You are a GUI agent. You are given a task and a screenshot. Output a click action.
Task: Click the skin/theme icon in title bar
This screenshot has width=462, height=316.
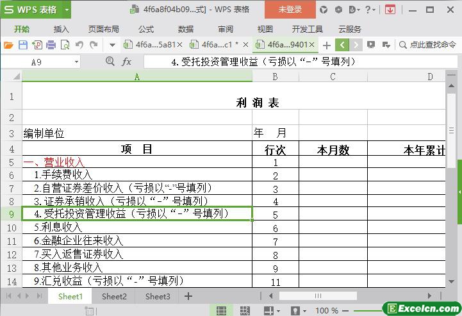tap(324, 10)
